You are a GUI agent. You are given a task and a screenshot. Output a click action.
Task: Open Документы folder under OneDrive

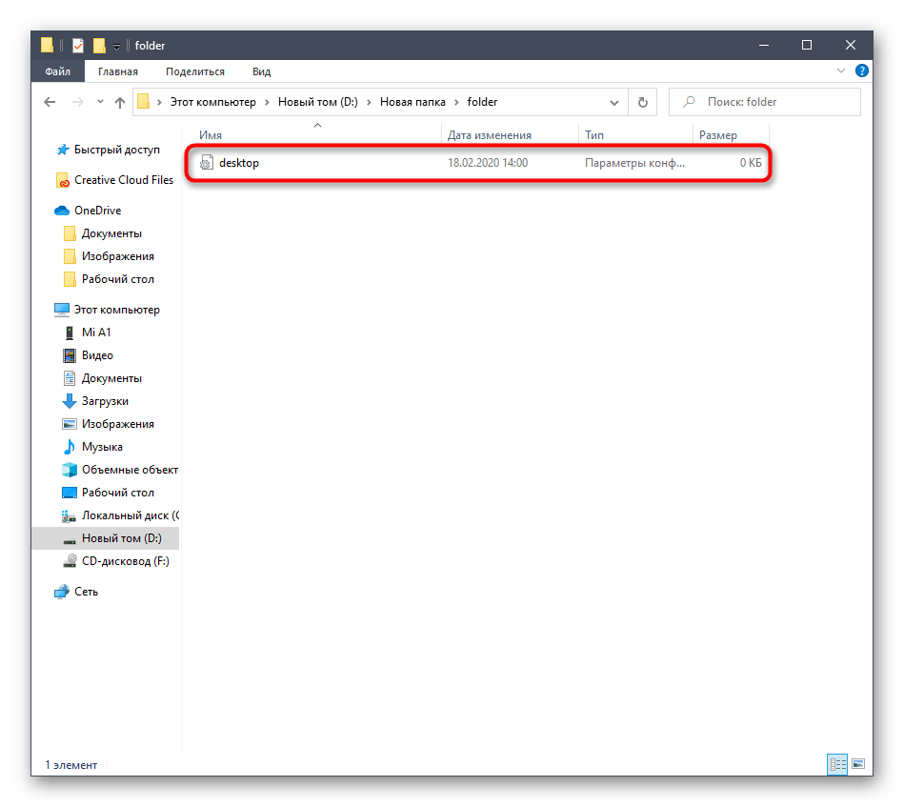[x=111, y=233]
